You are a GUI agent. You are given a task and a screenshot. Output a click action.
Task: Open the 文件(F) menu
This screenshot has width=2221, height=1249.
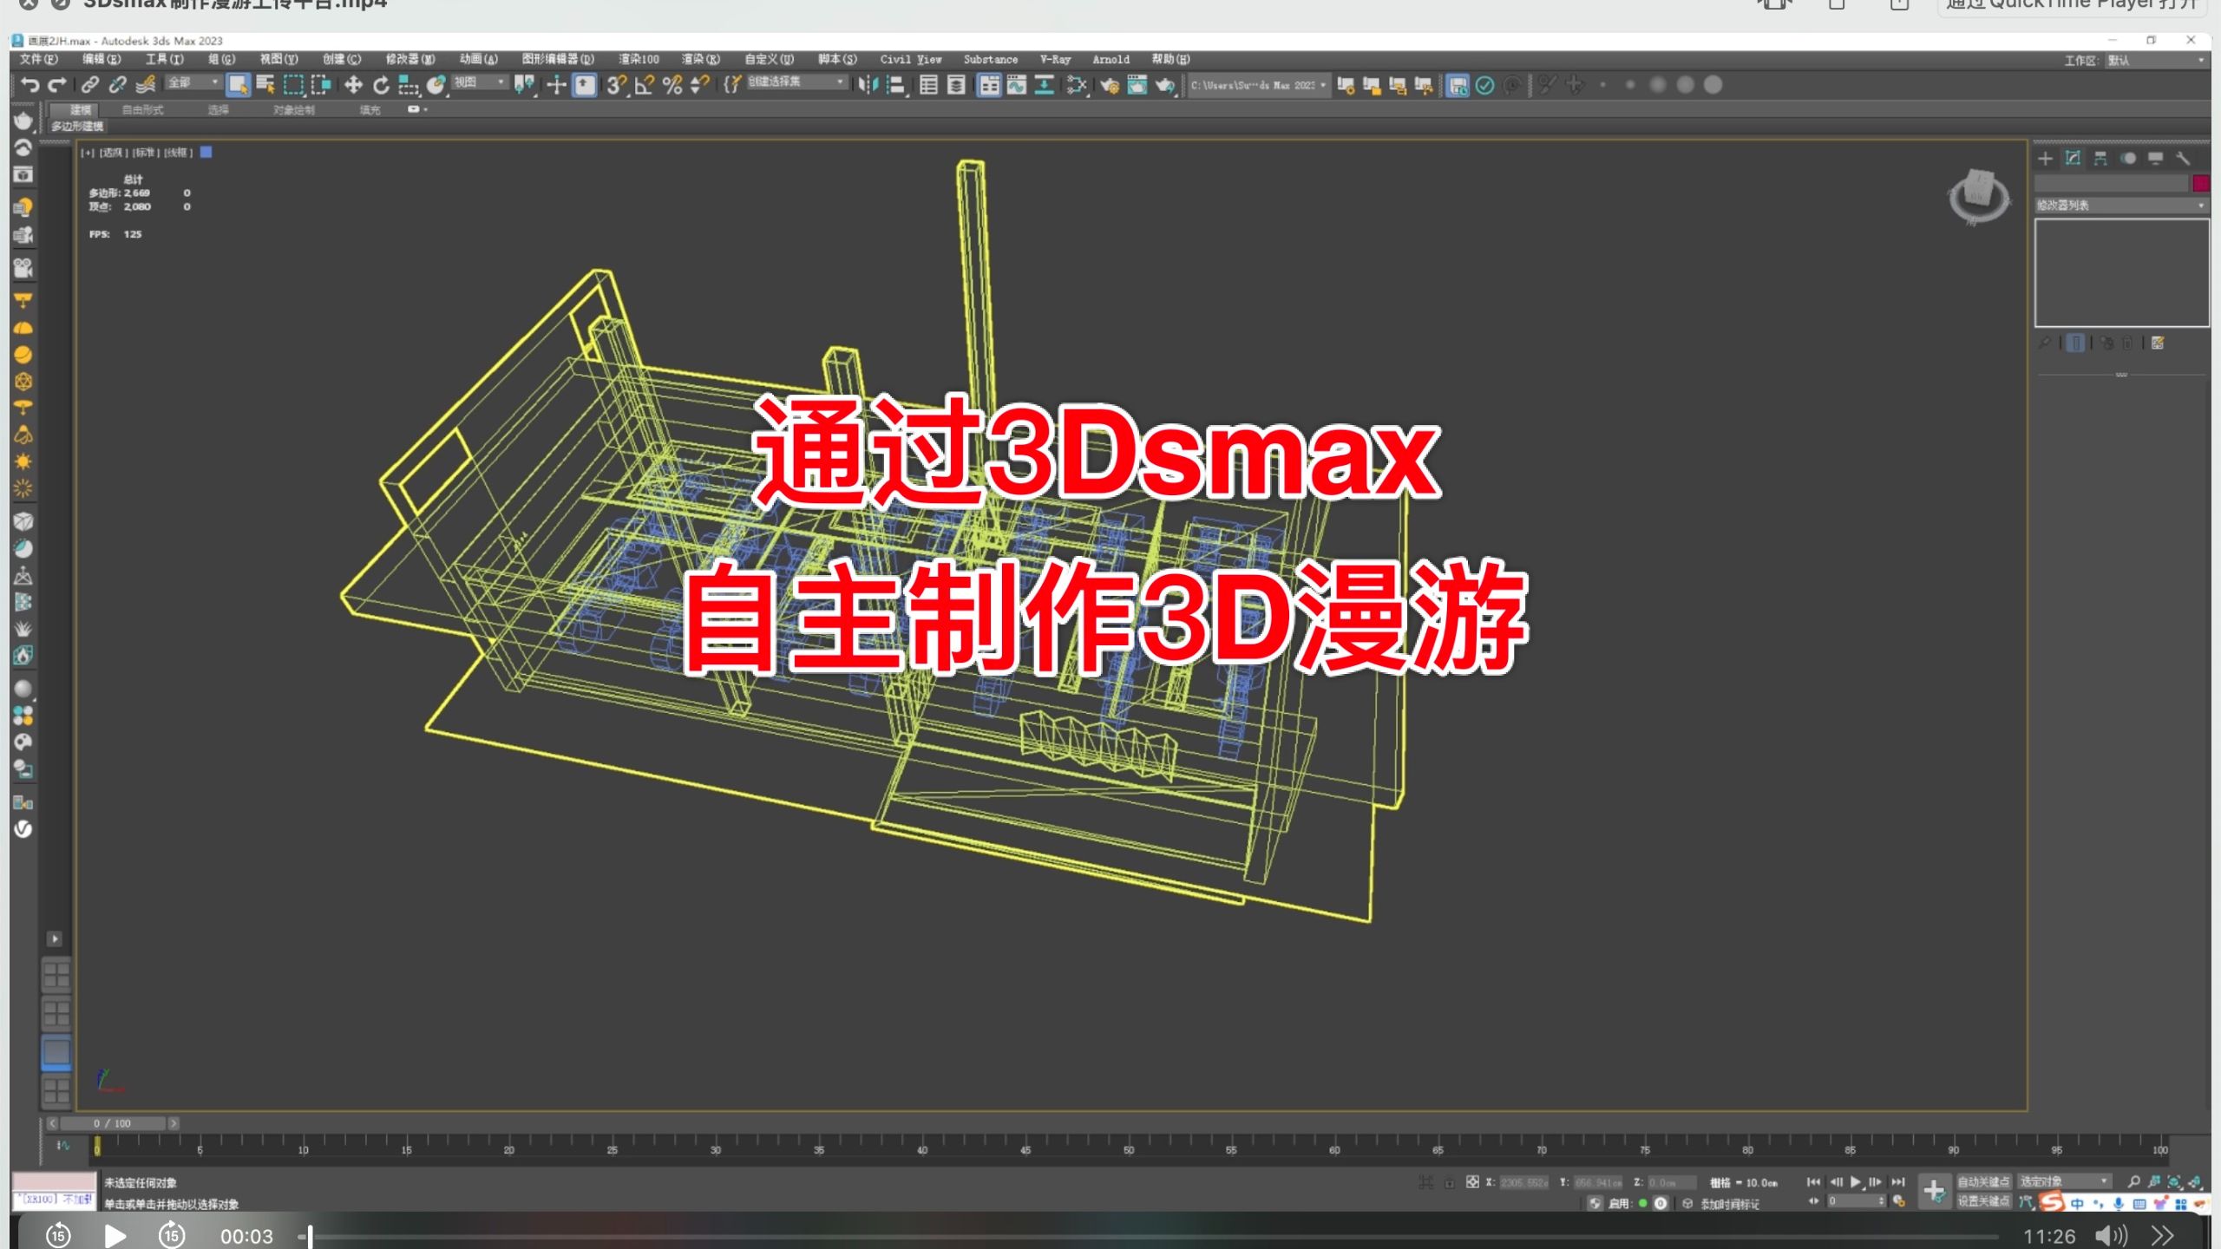[38, 59]
